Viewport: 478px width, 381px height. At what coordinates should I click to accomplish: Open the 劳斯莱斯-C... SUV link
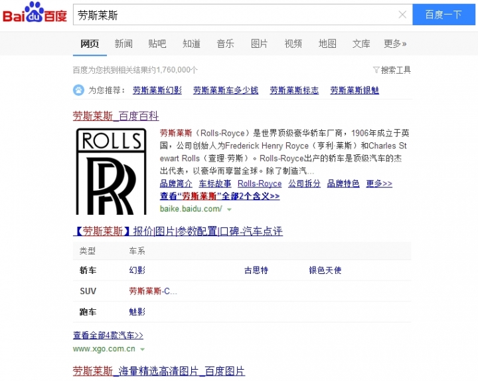pos(153,291)
